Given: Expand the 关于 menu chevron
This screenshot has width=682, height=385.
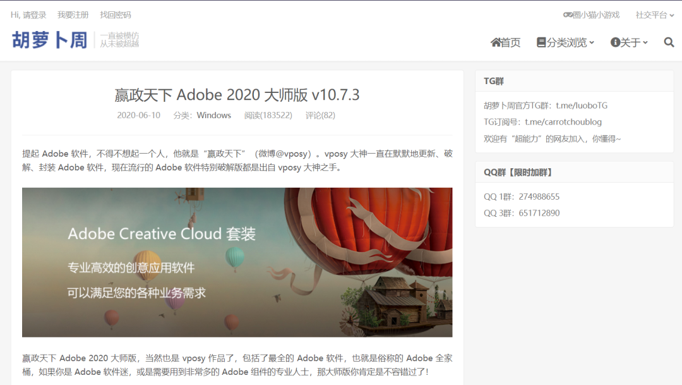Looking at the screenshot, I should click(645, 43).
